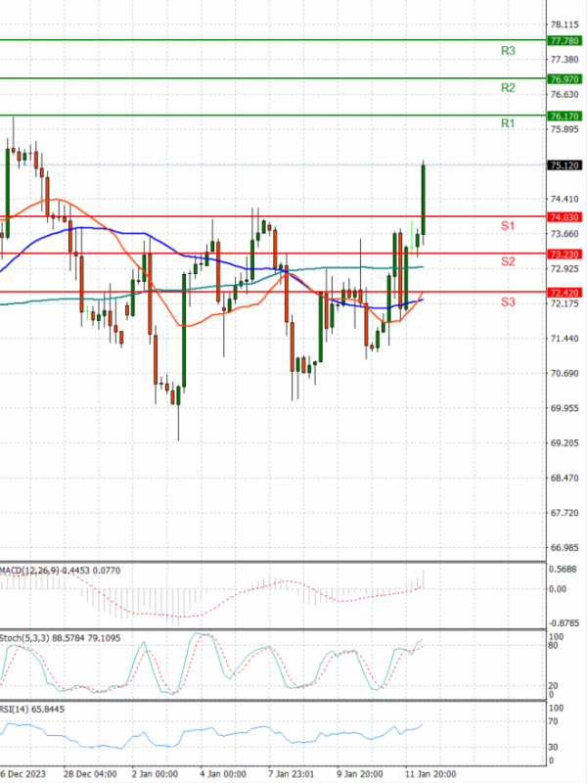Click the latest tall green candlestick

pyautogui.click(x=424, y=200)
